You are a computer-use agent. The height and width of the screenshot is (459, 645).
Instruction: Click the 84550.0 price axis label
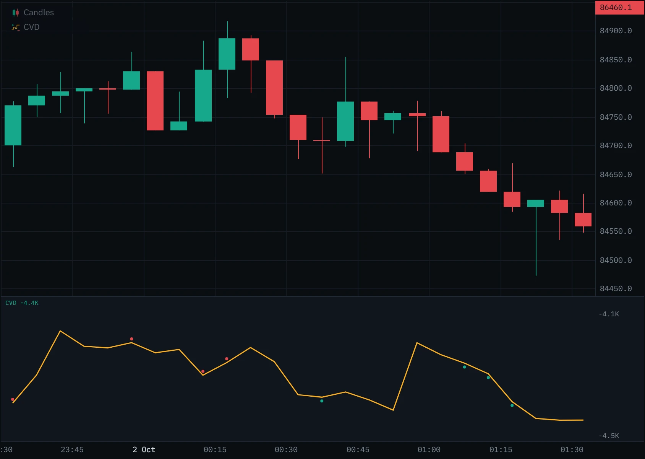pyautogui.click(x=616, y=231)
